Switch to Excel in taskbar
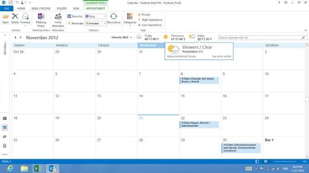The image size is (309, 173). [x=38, y=168]
